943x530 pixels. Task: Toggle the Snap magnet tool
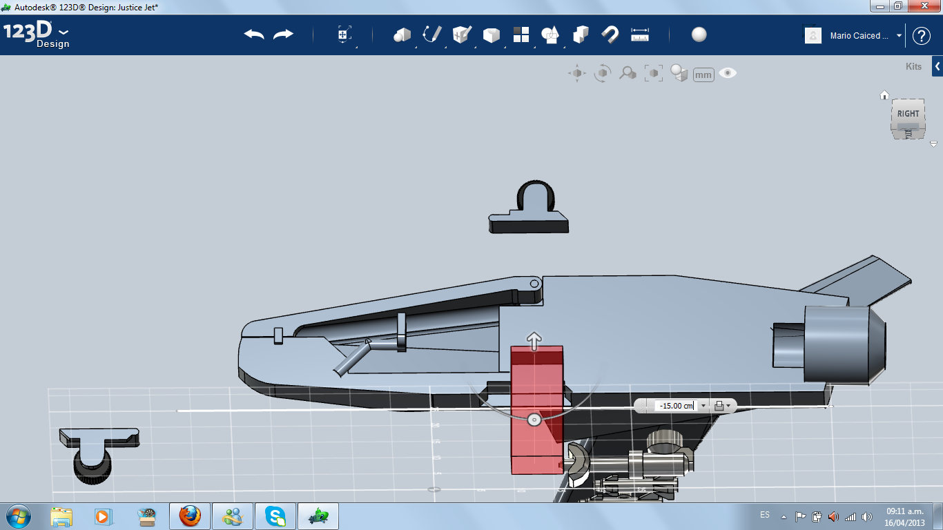coord(610,35)
